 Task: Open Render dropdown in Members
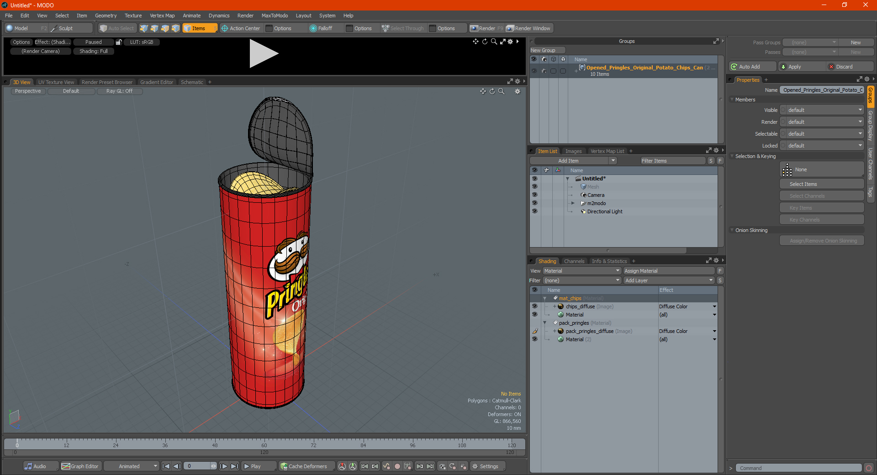pyautogui.click(x=822, y=122)
